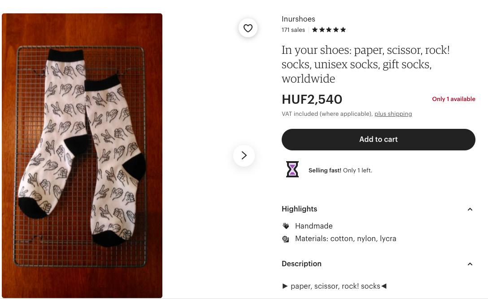Open the plus shipping link
Image resolution: width=488 pixels, height=299 pixels.
tap(393, 114)
